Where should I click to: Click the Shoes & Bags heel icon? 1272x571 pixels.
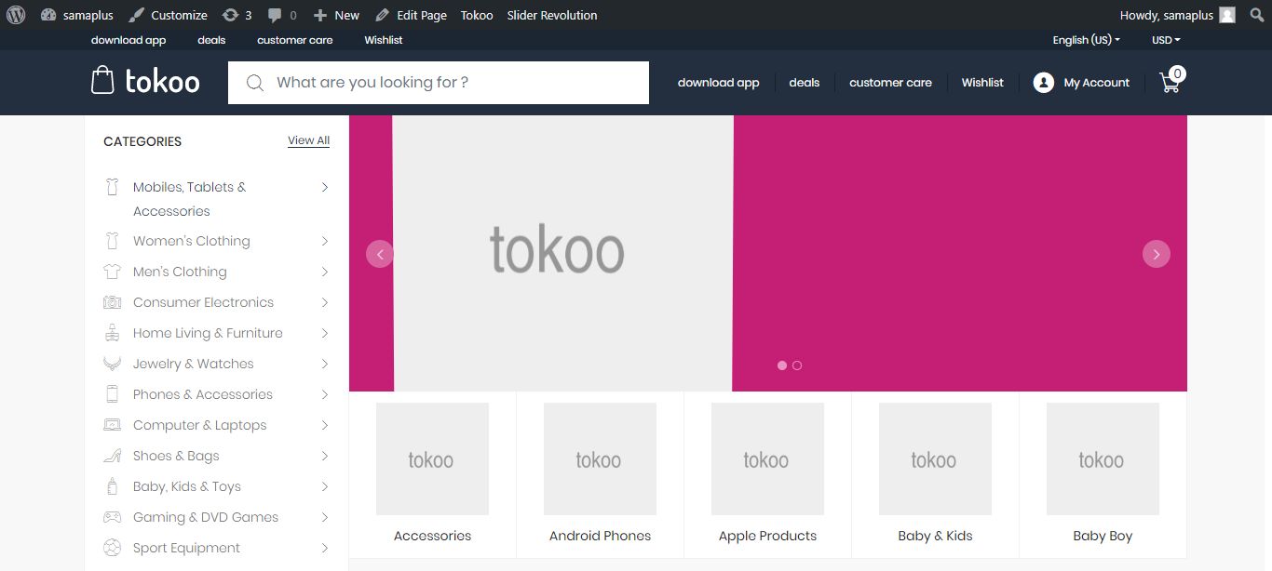point(113,456)
